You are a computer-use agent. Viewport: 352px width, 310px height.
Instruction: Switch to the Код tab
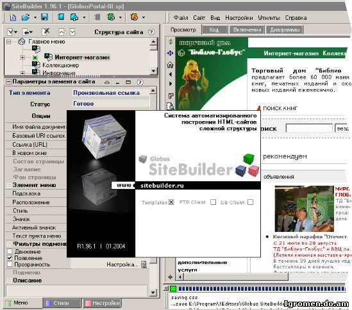214,30
